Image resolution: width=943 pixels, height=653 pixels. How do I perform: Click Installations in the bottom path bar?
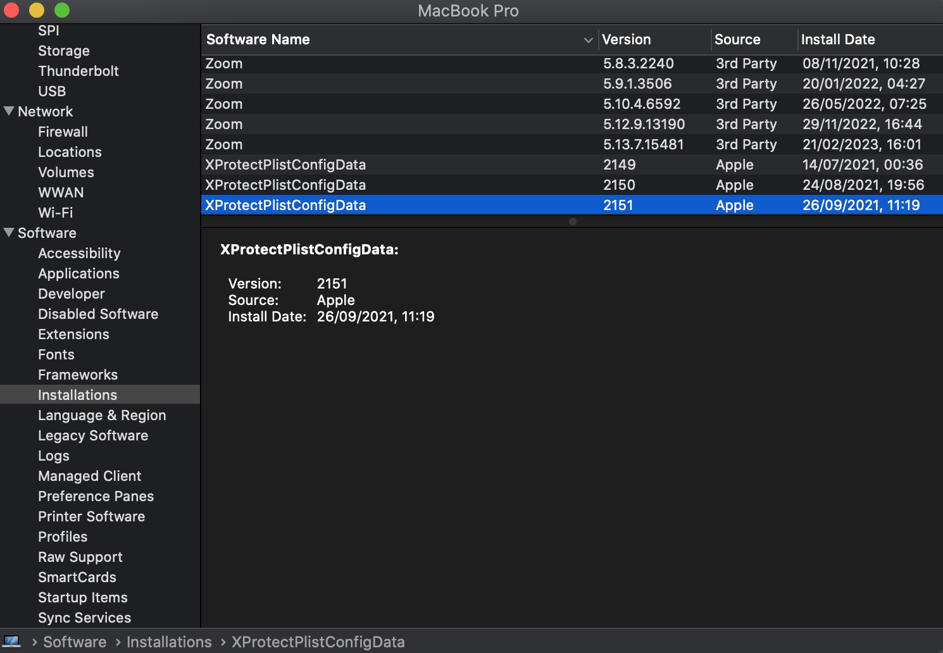[169, 642]
